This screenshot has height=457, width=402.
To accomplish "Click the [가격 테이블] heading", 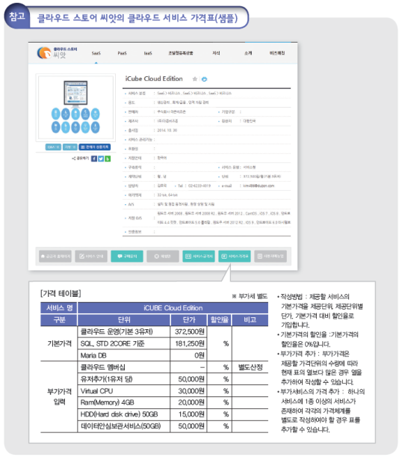I will click(x=61, y=293).
